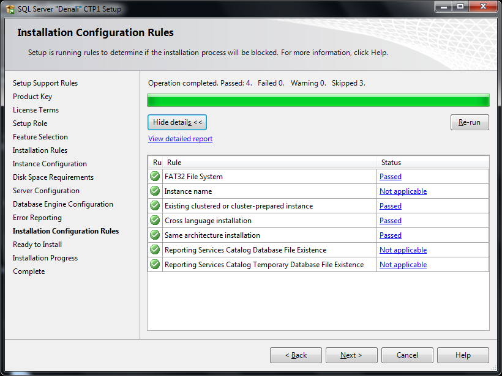Screen dimensions: 502x376
Task: Open the Passed status link for FAT32 File System
Action: pyautogui.click(x=391, y=177)
